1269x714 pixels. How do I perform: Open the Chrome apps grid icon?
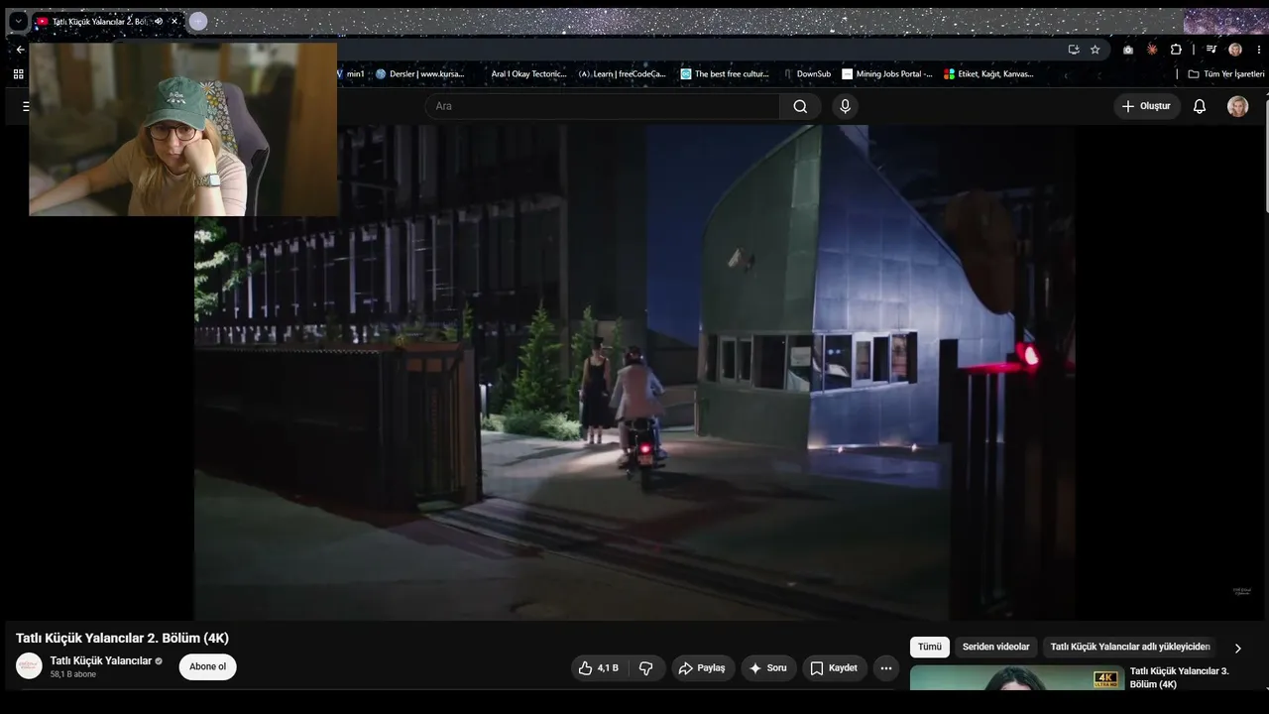tap(18, 74)
